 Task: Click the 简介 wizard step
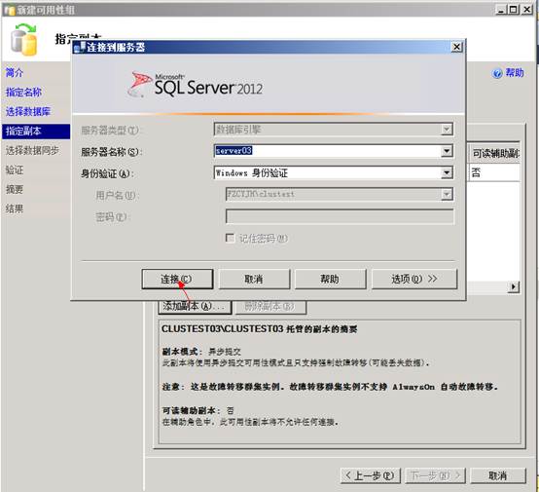click(x=15, y=73)
